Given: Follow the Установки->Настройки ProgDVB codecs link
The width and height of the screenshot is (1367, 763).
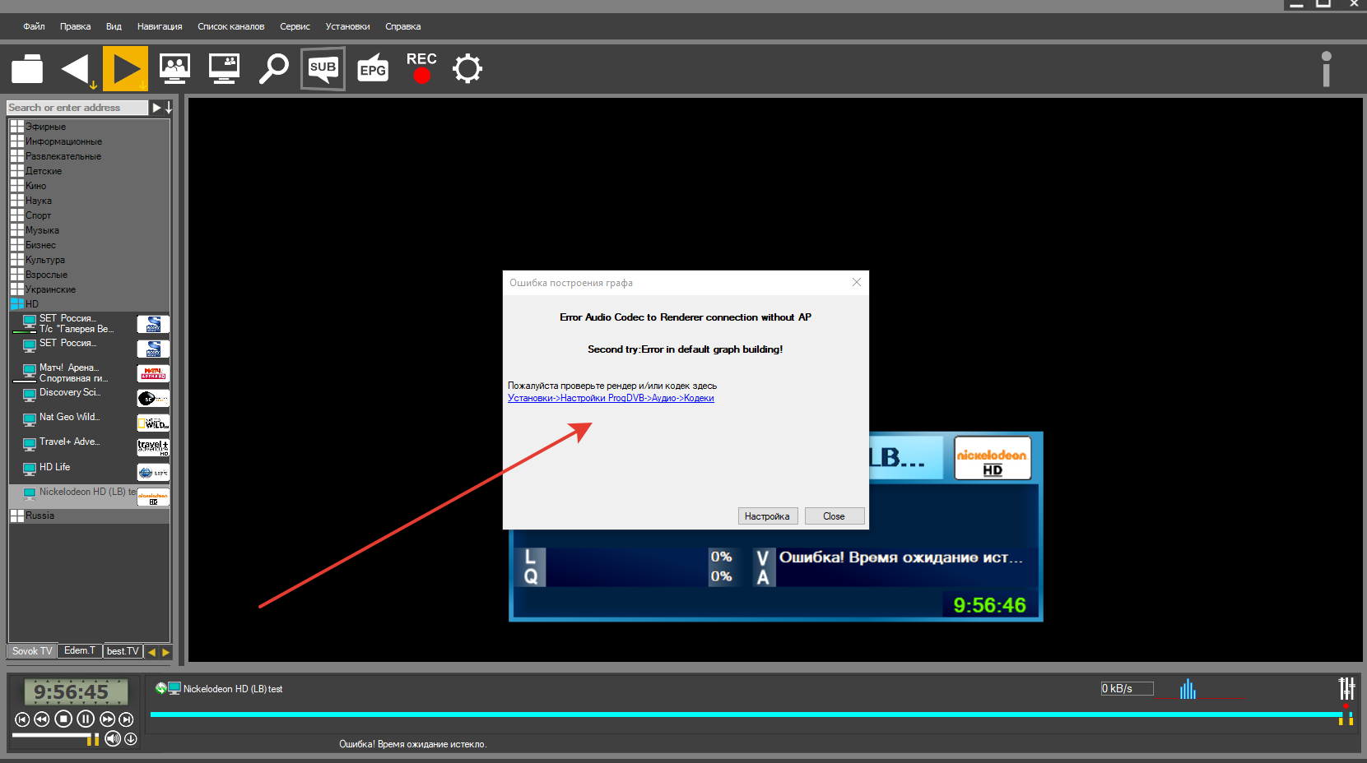Looking at the screenshot, I should tap(611, 398).
